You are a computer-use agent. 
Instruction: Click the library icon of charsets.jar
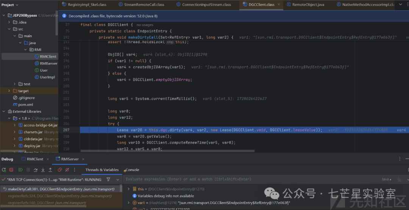point(20,132)
